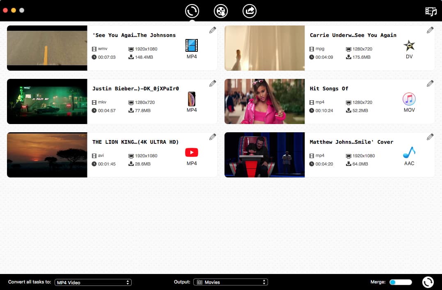
Task: Click the MOV format icon for Hit Songs Of
Action: click(x=409, y=99)
